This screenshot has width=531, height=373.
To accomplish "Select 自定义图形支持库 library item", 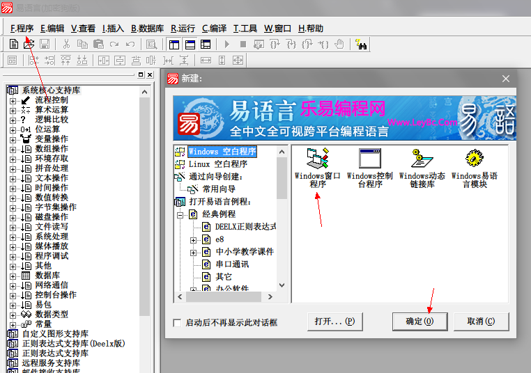I will (x=55, y=334).
